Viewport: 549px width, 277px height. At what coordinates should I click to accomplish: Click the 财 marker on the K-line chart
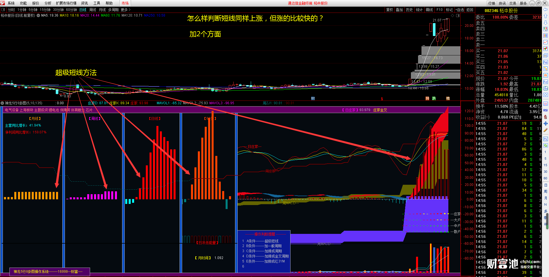coord(313,99)
